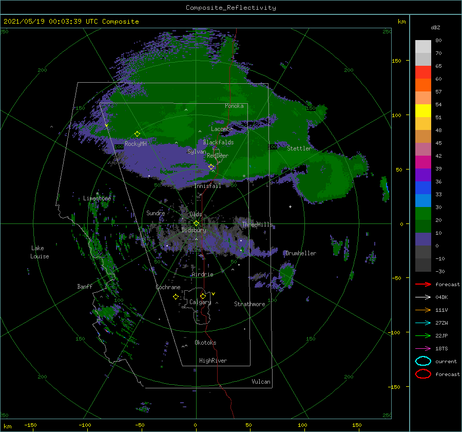
Task: Click the Strathmore town label
Action: tap(249, 304)
